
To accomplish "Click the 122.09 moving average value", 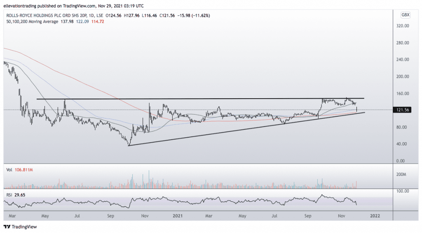I will coord(82,21).
